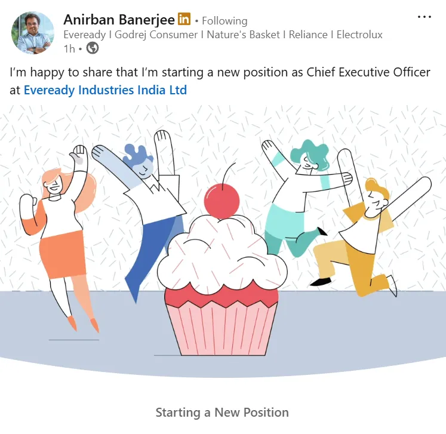446x434 pixels.
Task: Click Electrolux in the profile headline
Action: point(359,35)
